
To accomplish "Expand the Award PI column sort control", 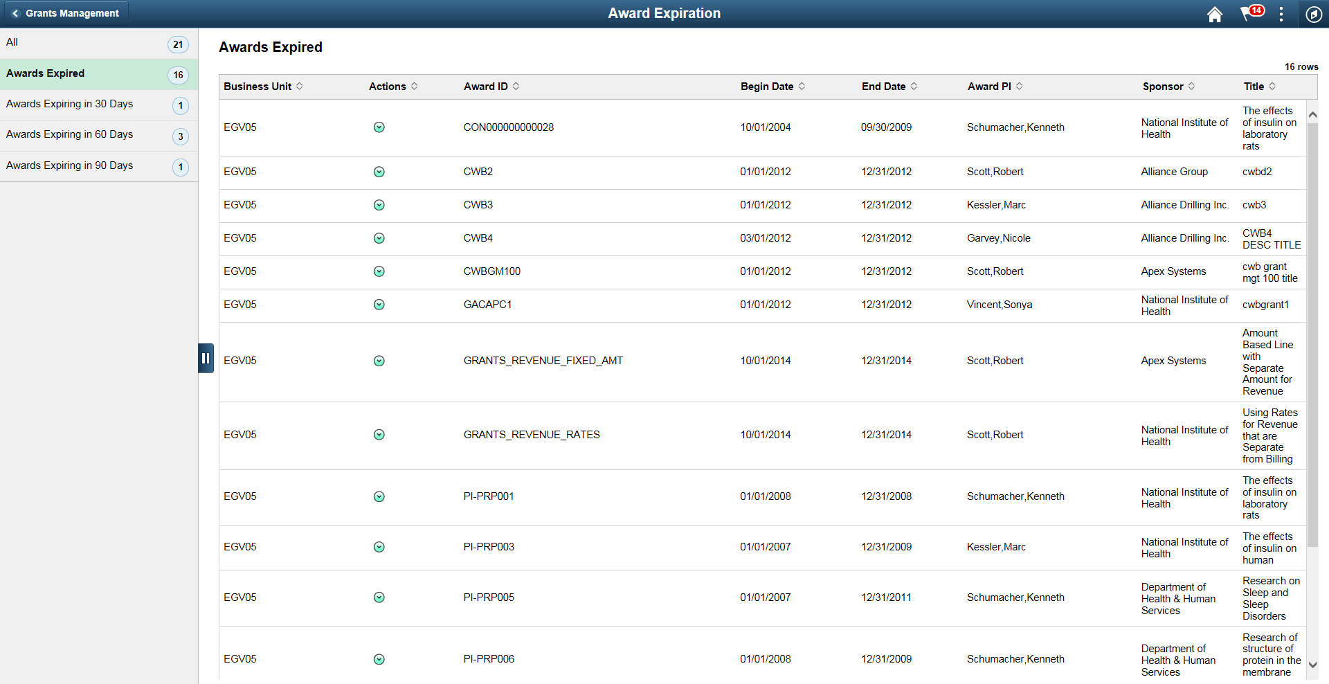I will (1019, 86).
